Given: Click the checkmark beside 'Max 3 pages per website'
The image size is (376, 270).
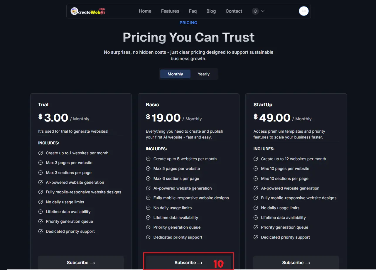Looking at the screenshot, I should (x=40, y=163).
